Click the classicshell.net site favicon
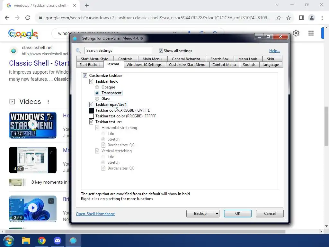 tap(13, 51)
